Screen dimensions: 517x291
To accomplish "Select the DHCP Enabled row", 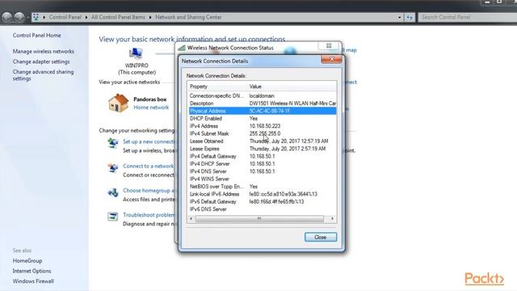I will 263,119.
